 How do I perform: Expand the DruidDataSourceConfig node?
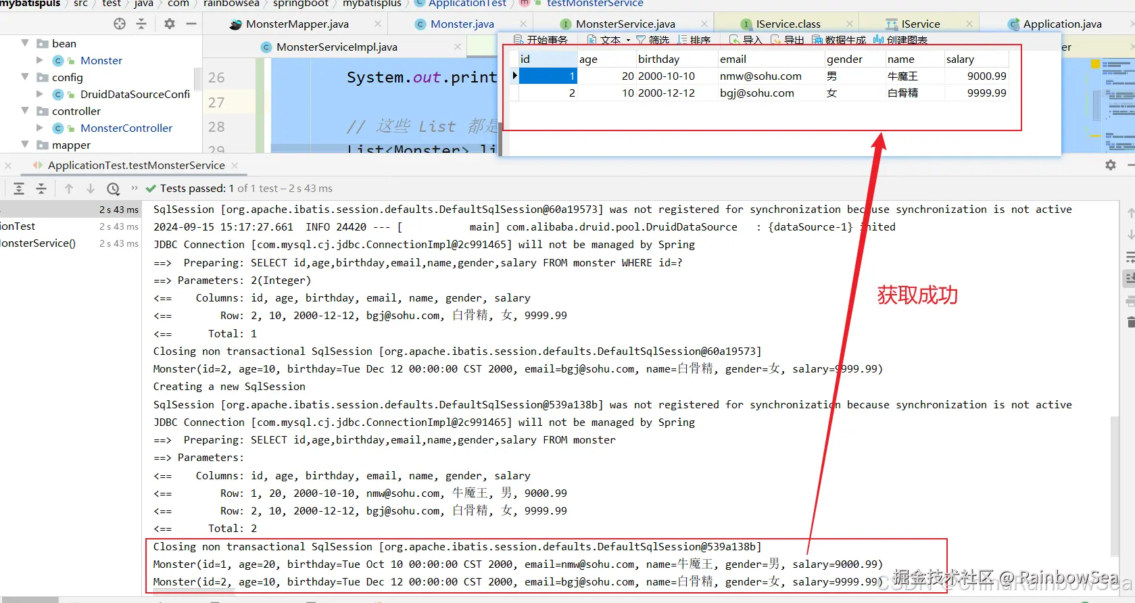click(x=40, y=94)
